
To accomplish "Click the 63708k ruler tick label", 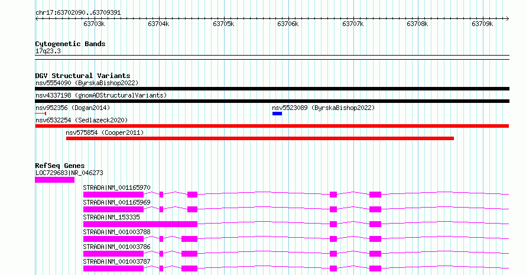I will pyautogui.click(x=417, y=24).
